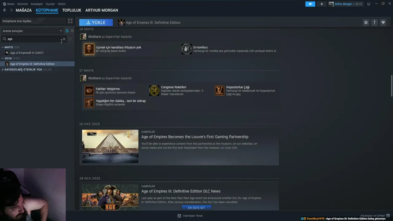
Task: Open İndirmeleri Yönet downloads manager
Action: click(193, 216)
